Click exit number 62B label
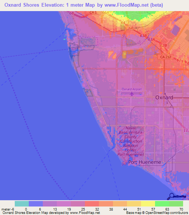The image size is (189, 215). point(164,45)
